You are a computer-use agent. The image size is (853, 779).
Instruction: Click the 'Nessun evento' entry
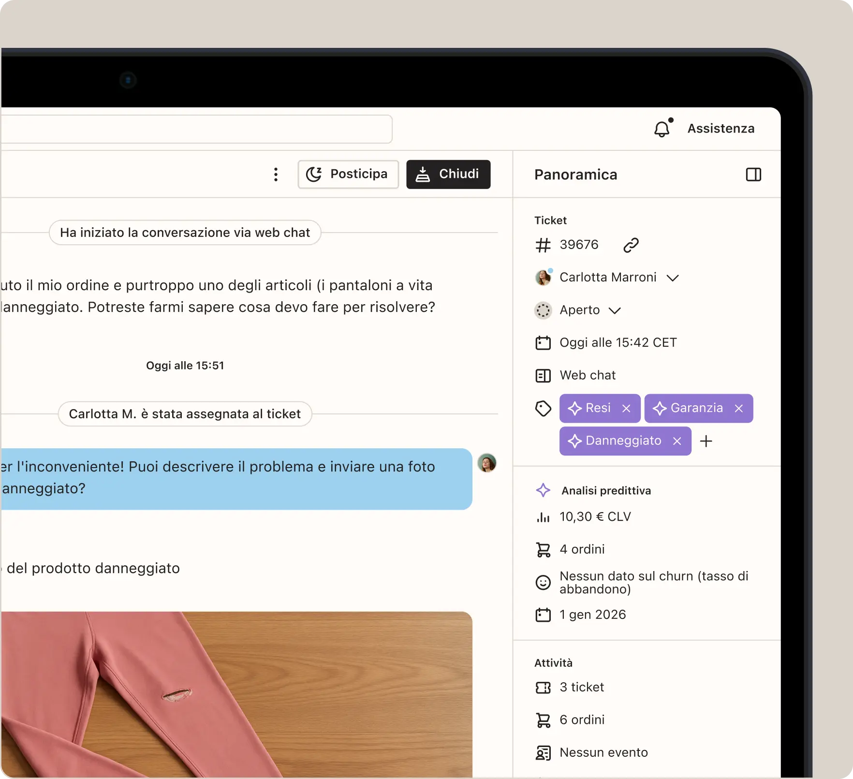pos(603,752)
